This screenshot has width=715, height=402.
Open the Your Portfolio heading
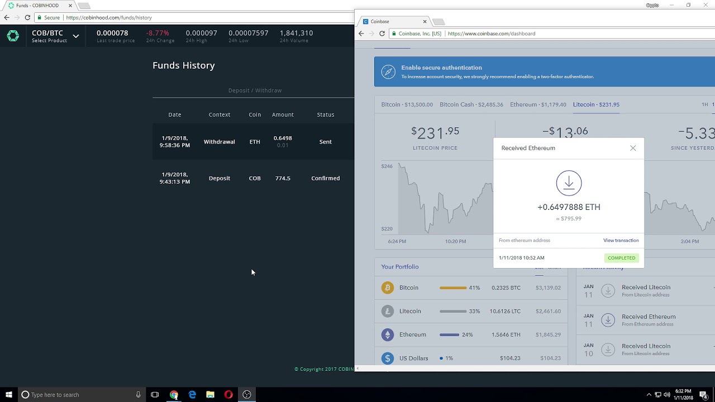click(400, 267)
